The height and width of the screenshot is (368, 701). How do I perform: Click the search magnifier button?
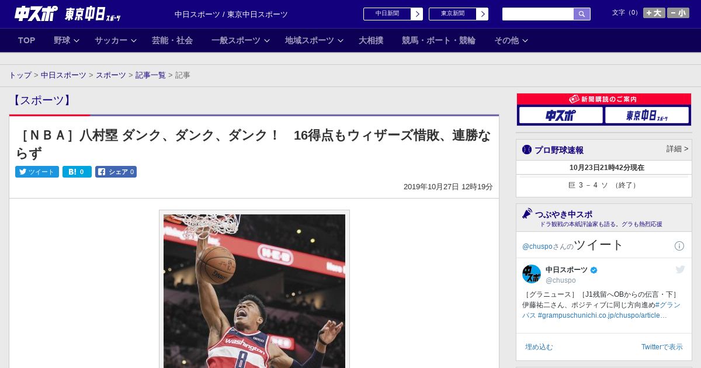point(582,14)
